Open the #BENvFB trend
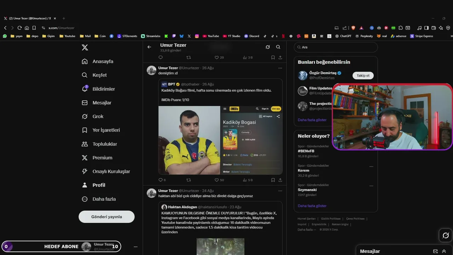 tap(306, 151)
